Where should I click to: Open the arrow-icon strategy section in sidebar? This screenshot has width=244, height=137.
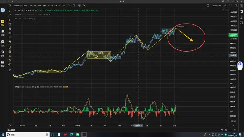3,53
